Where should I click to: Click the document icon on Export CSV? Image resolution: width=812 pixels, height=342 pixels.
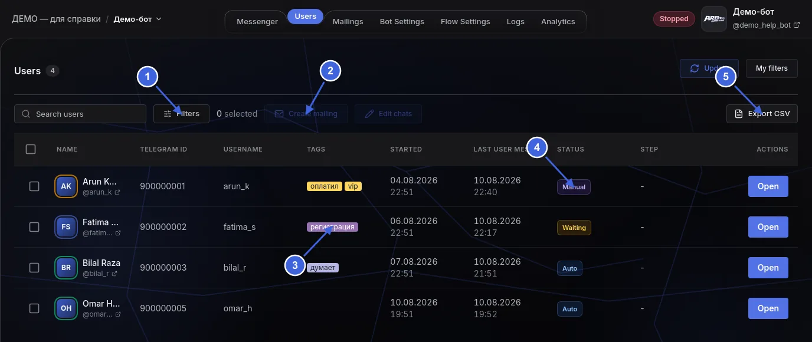tap(738, 114)
